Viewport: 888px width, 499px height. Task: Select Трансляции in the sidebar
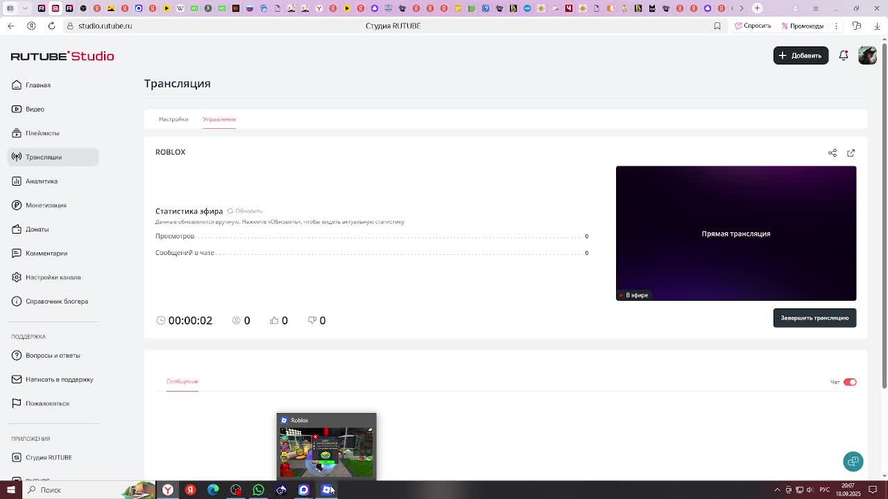(53, 157)
